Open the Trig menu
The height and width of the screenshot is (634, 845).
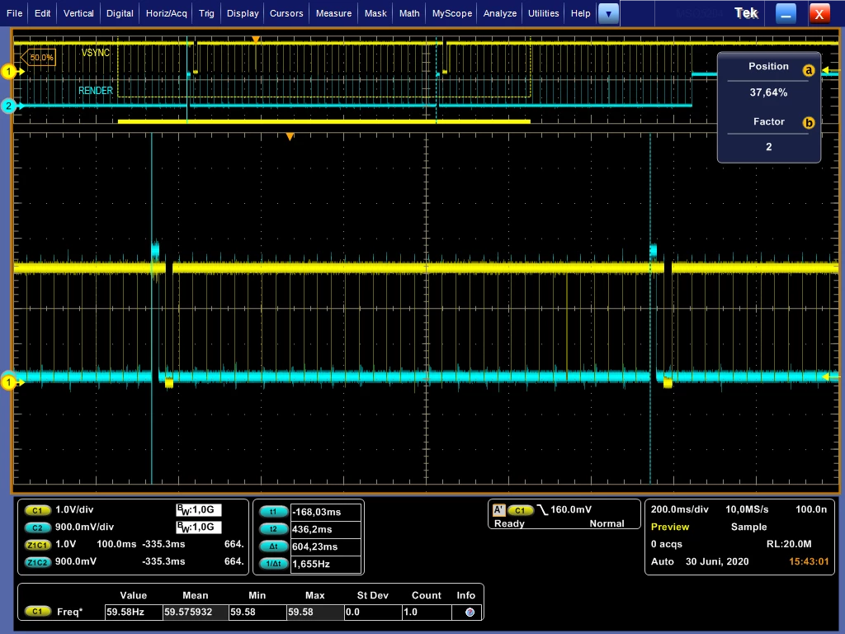(x=206, y=13)
